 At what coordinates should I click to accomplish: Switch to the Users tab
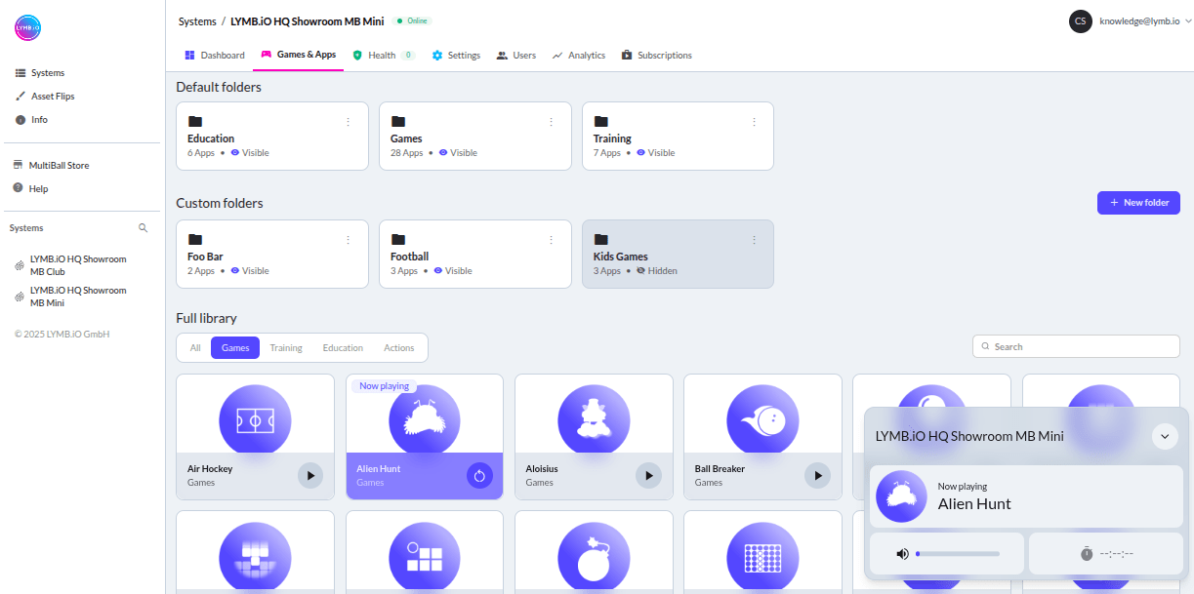pyautogui.click(x=515, y=56)
